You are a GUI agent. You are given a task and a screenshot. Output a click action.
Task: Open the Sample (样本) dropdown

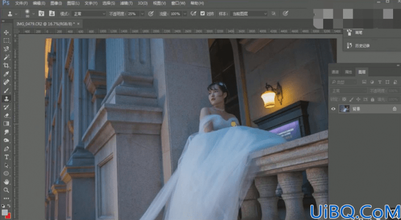point(249,14)
